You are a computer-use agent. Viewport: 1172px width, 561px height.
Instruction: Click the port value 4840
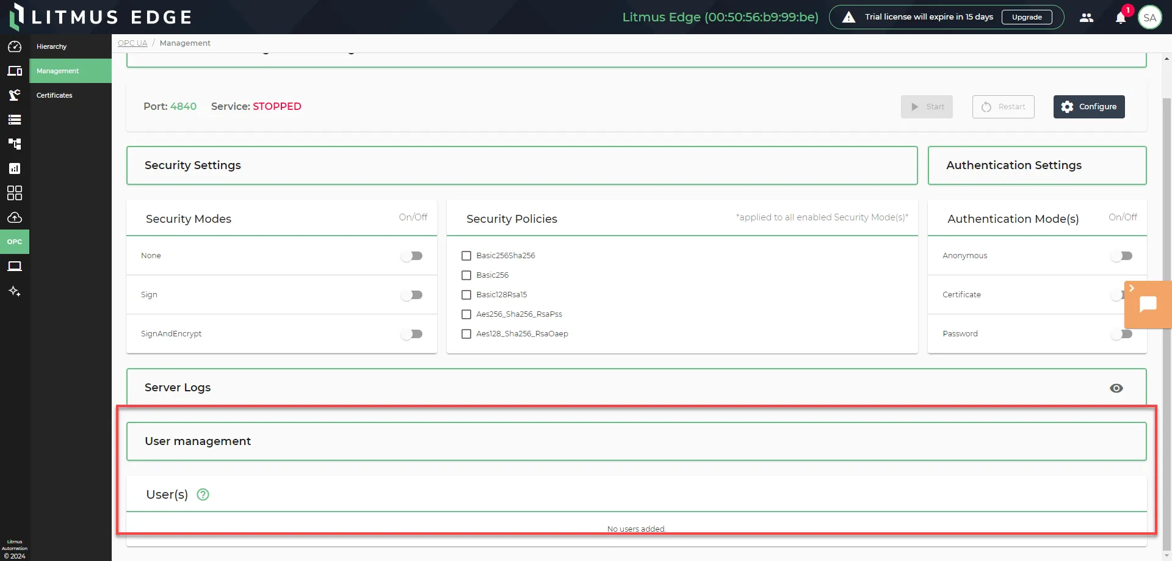coord(183,106)
